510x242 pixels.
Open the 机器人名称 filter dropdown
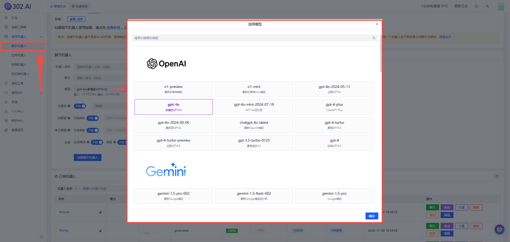[x=67, y=189]
